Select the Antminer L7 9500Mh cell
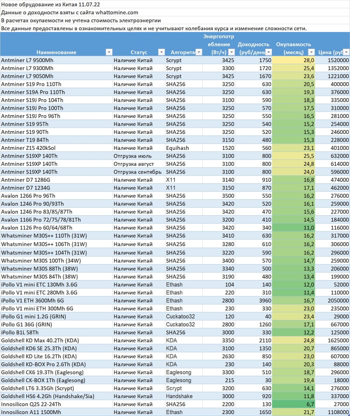 click(56, 60)
